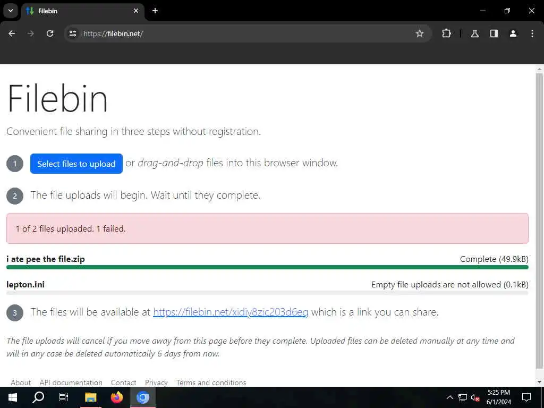This screenshot has height=408, width=544.
Task: Reload the Filebin page
Action: click(x=50, y=33)
